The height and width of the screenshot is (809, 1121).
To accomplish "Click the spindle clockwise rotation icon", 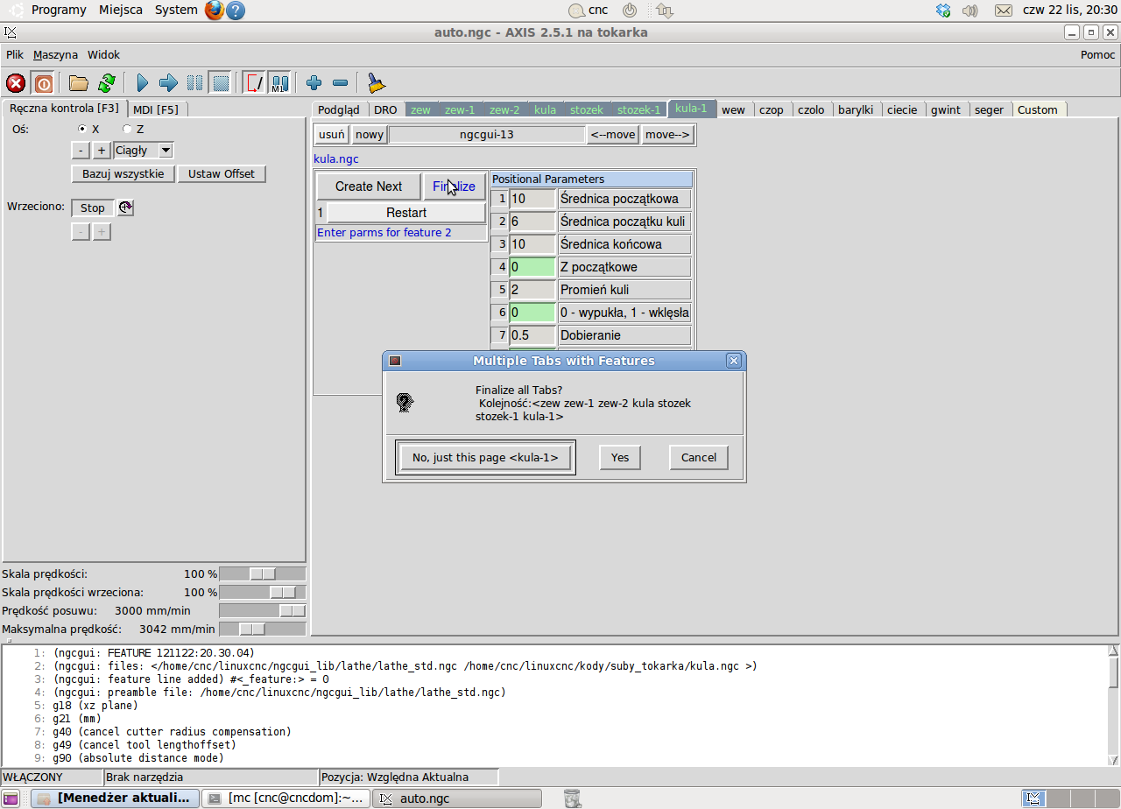I will 126,208.
